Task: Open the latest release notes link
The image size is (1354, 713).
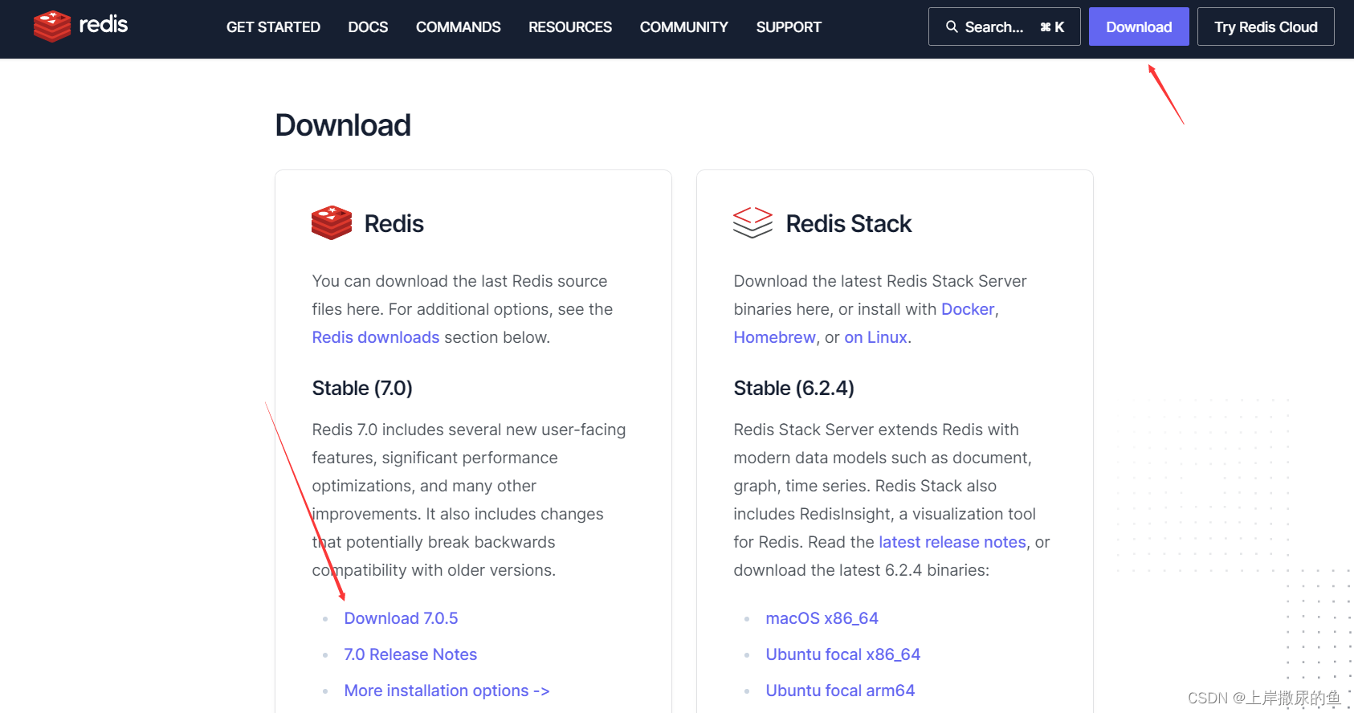Action: (952, 542)
